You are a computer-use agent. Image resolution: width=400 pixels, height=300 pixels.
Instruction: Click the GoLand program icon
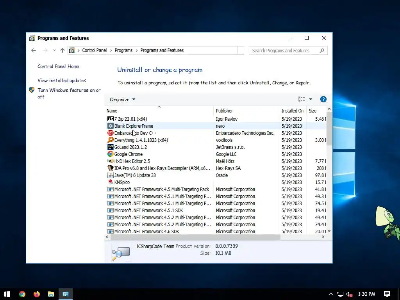111,147
